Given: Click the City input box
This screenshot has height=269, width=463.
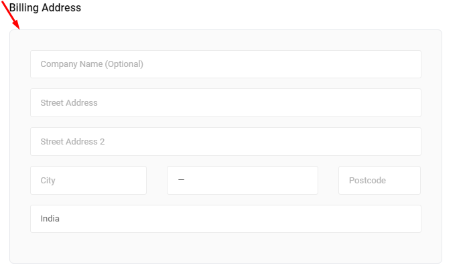Looking at the screenshot, I should coord(88,180).
